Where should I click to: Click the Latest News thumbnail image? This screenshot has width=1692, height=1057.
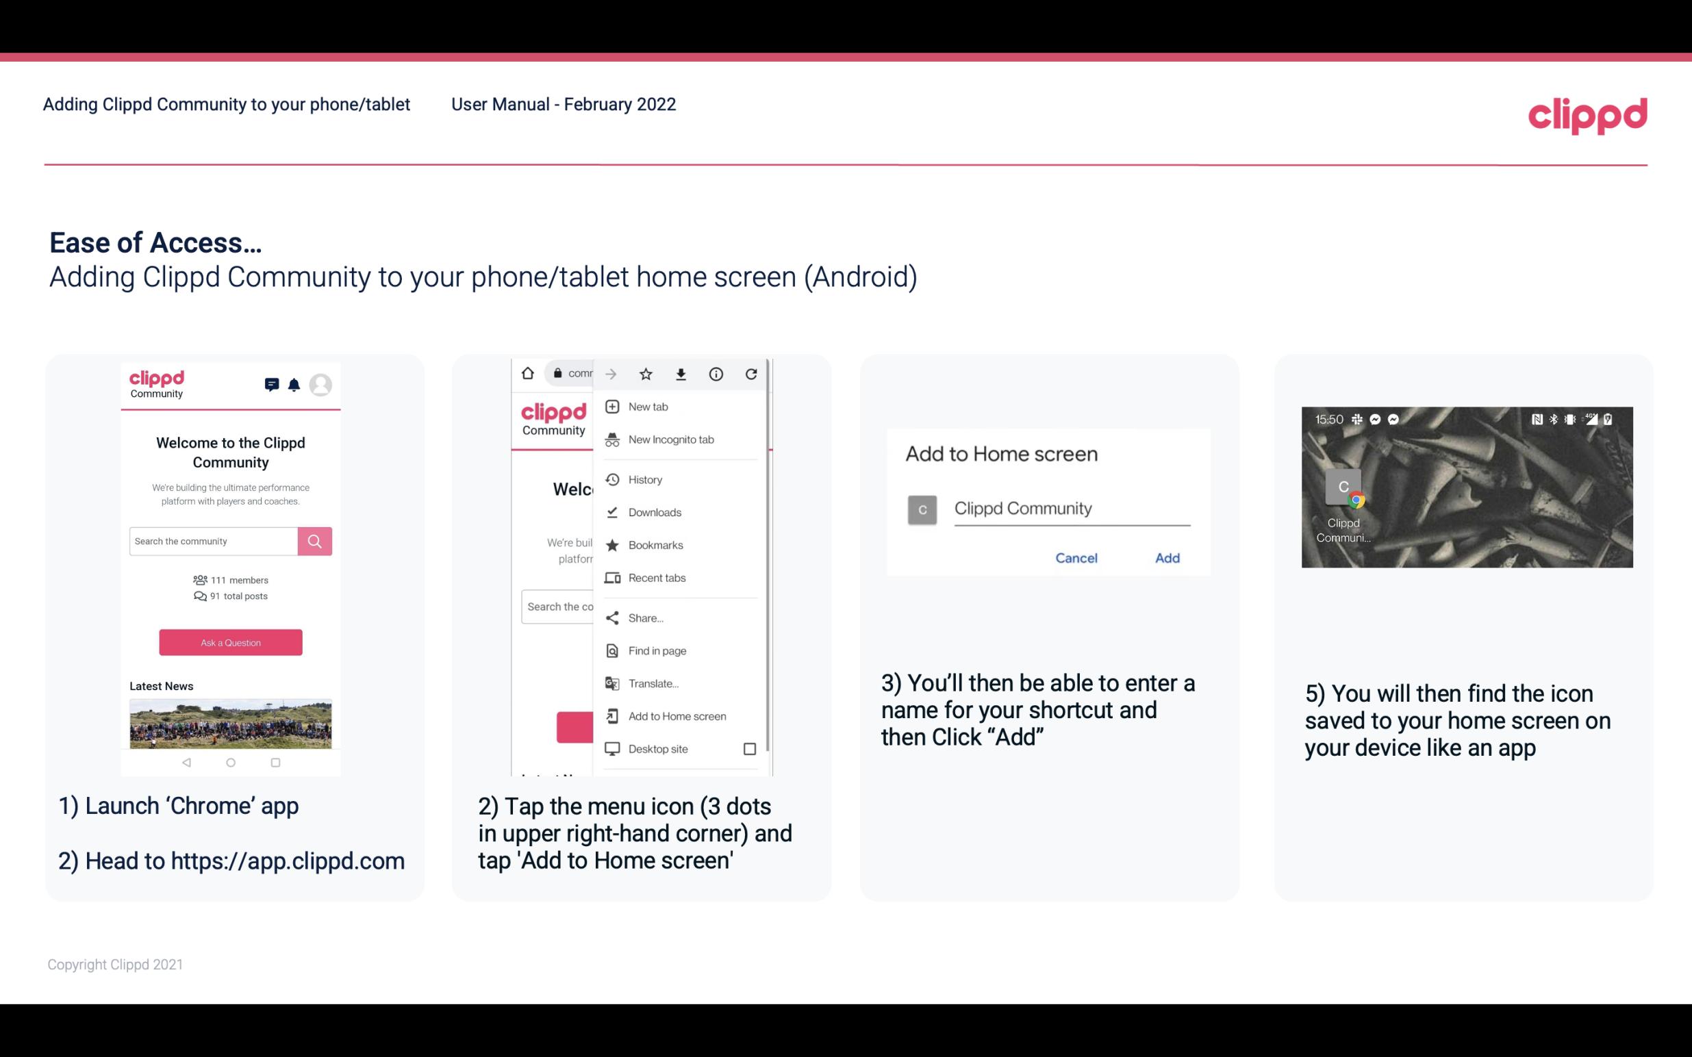pos(230,722)
